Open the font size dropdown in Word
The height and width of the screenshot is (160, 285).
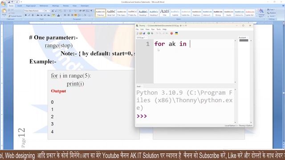pyautogui.click(x=49, y=11)
